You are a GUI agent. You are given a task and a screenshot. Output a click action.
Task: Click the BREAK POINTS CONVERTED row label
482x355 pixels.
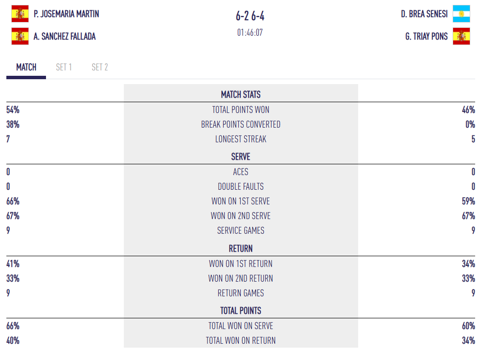coord(241,125)
